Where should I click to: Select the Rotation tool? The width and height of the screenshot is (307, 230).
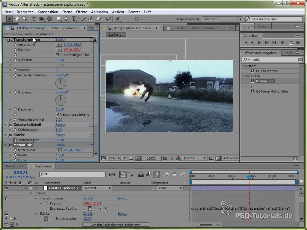tap(34, 19)
